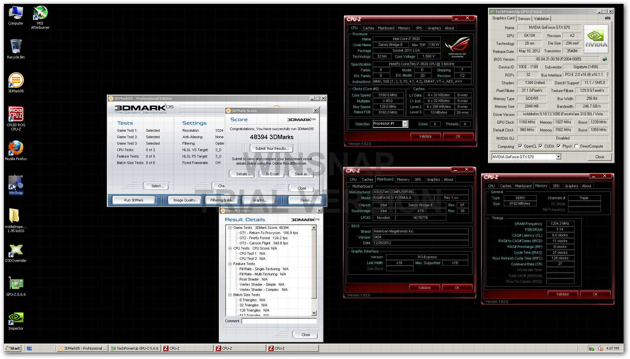Collapse the Batch Size Tests node

(230, 295)
